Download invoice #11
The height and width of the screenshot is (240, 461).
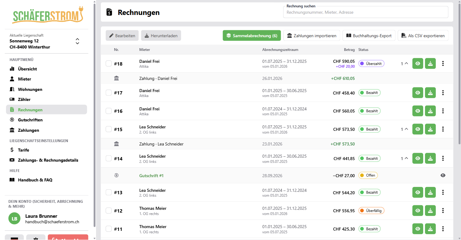coord(430,229)
